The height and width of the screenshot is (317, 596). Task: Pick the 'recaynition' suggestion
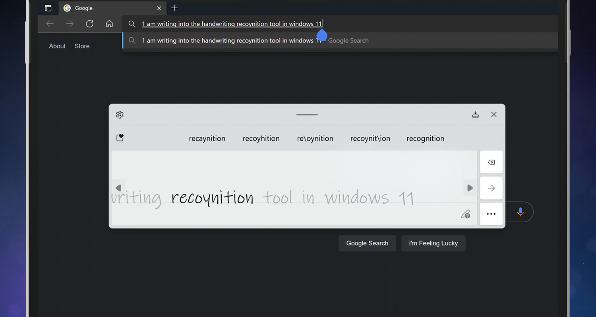[x=207, y=138]
